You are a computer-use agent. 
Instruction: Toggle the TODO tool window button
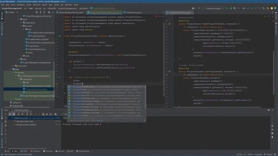click(24, 151)
